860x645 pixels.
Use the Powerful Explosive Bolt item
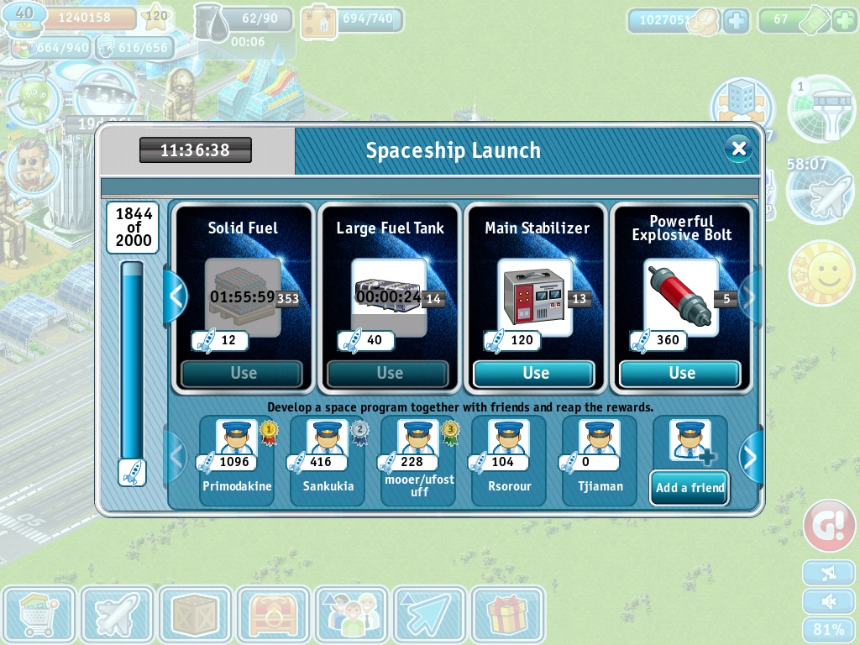pyautogui.click(x=680, y=374)
